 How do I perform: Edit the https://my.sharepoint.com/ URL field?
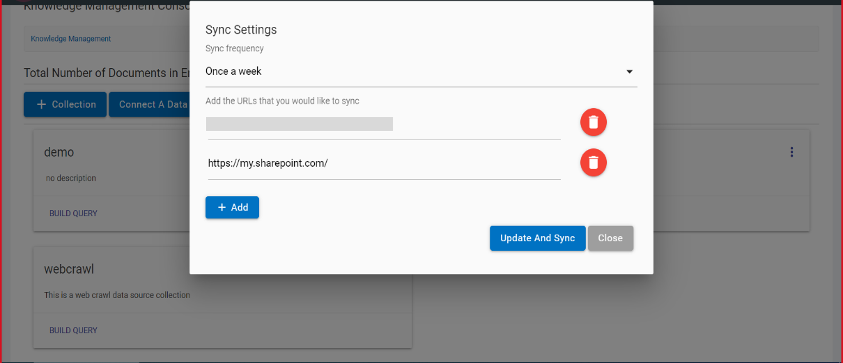384,163
